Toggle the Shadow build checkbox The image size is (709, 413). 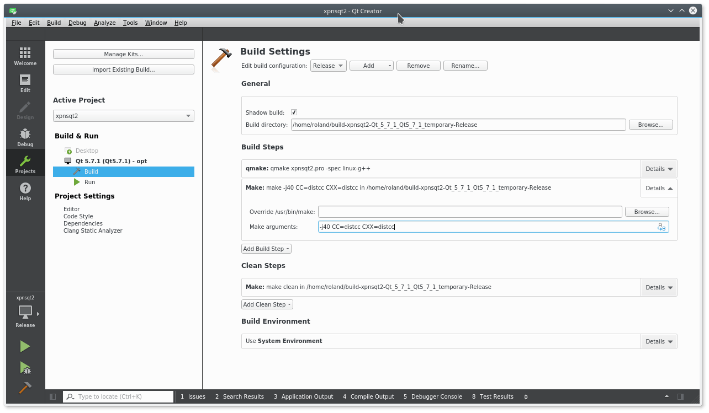pyautogui.click(x=294, y=112)
